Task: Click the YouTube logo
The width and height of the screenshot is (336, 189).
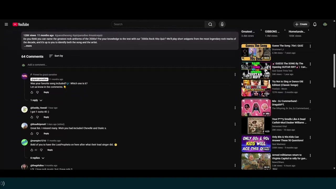Action: pos(21,24)
